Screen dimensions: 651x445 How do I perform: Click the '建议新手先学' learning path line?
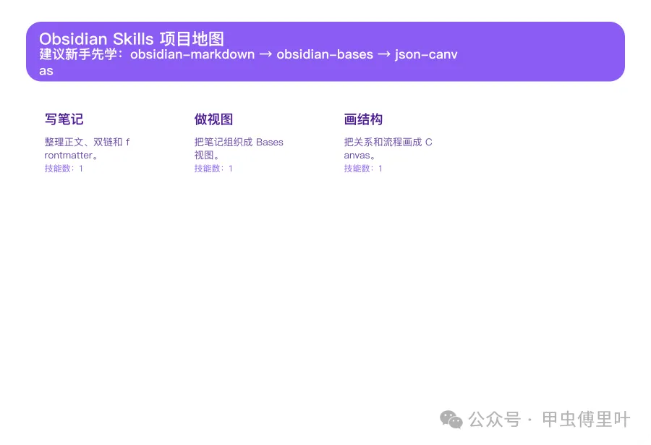tap(248, 62)
